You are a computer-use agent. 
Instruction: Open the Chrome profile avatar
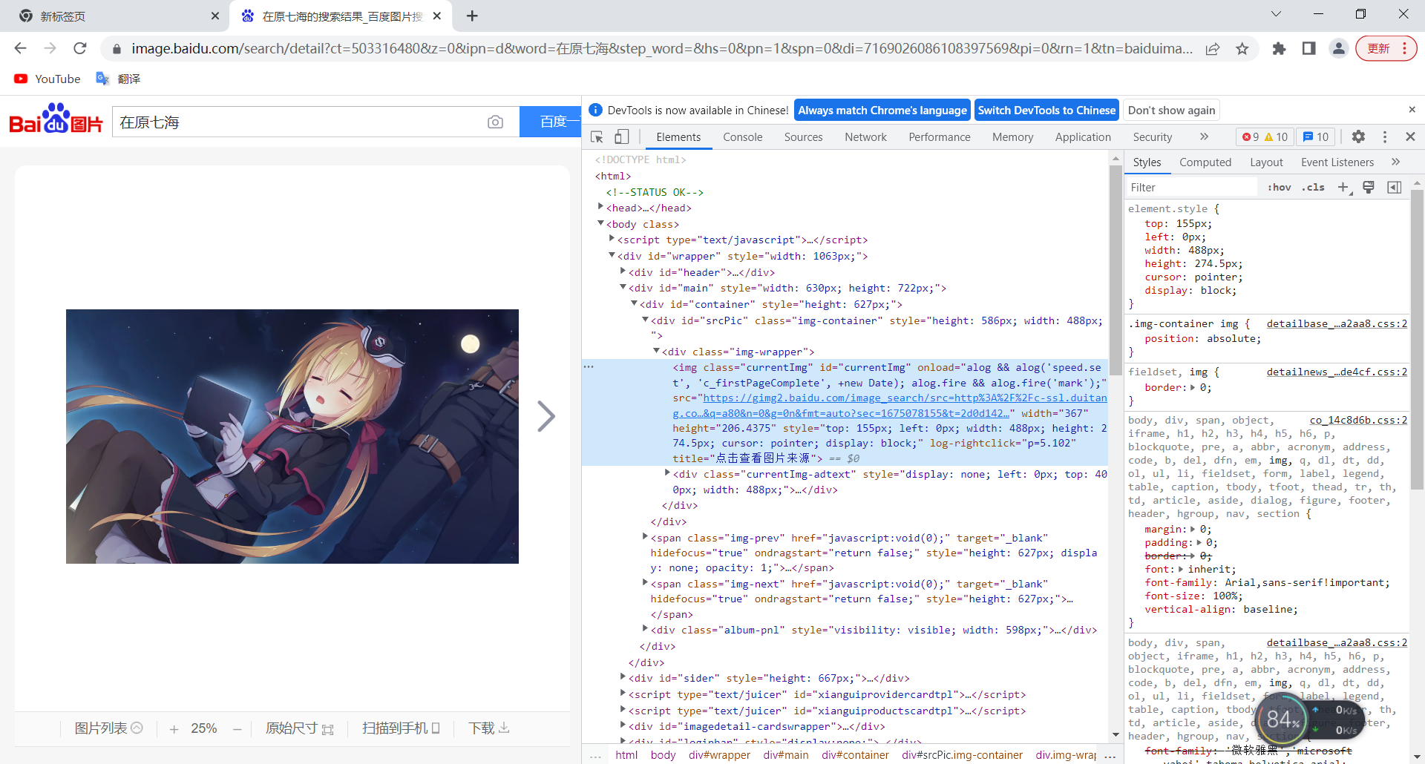coord(1338,49)
